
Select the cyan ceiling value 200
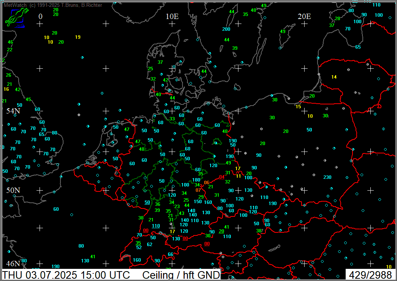(x=226, y=29)
